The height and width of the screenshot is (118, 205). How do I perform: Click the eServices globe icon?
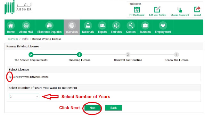click(72, 25)
